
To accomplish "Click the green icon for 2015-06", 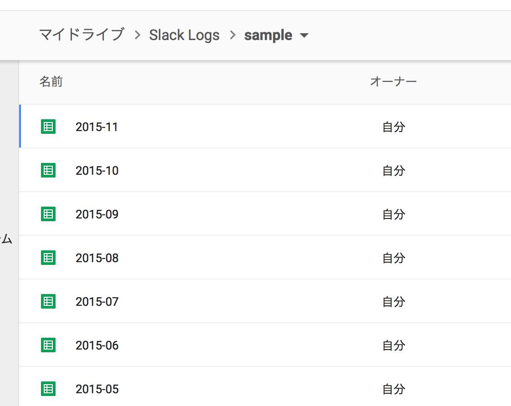I will click(x=48, y=345).
